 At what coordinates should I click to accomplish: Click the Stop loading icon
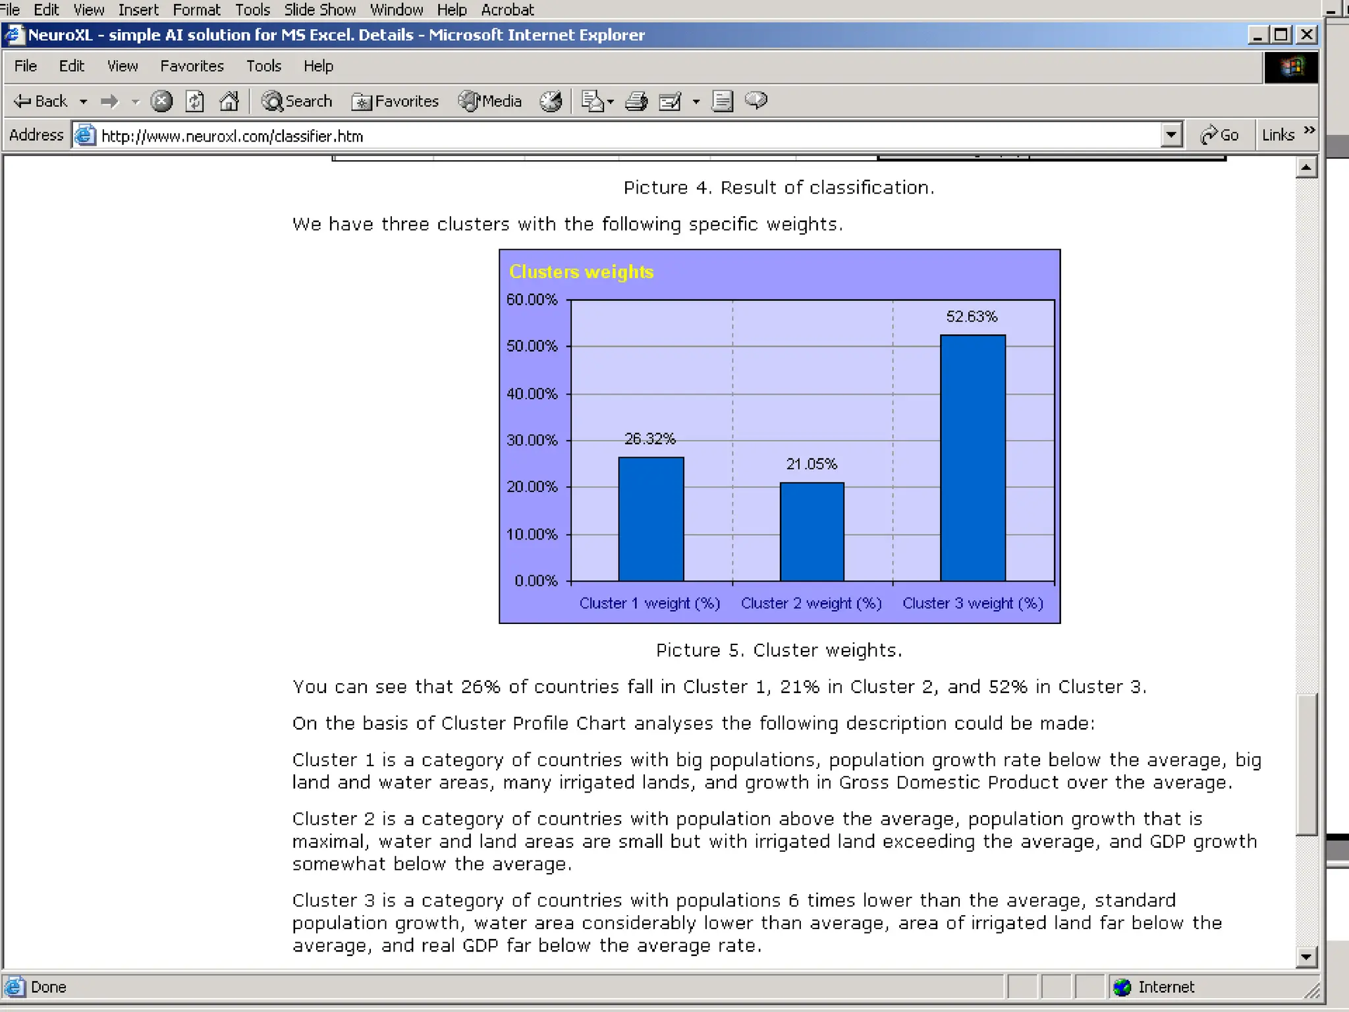click(161, 101)
